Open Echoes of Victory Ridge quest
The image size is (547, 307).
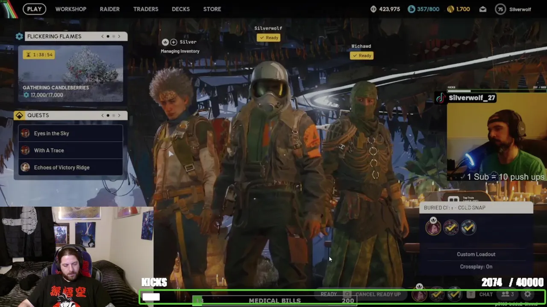(71, 168)
